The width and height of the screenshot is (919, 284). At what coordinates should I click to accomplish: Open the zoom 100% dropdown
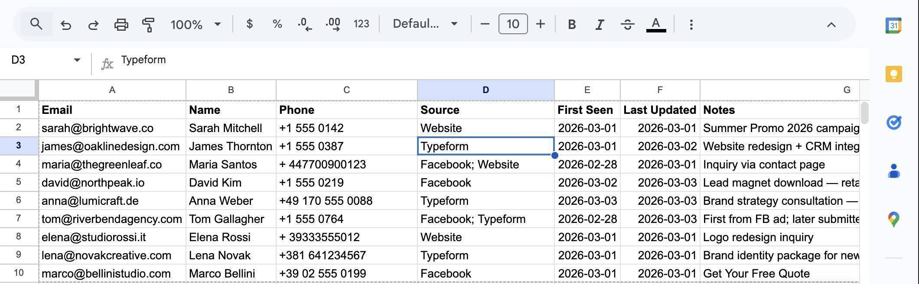(196, 24)
